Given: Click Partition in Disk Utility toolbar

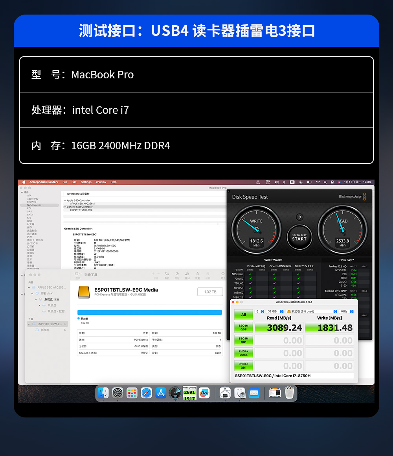Looking at the screenshot, I should click(177, 275).
